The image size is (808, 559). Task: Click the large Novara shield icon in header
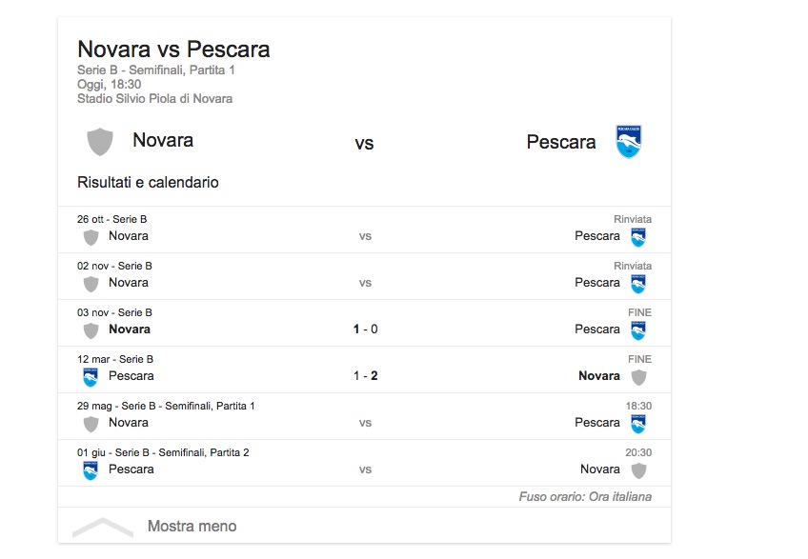100,142
